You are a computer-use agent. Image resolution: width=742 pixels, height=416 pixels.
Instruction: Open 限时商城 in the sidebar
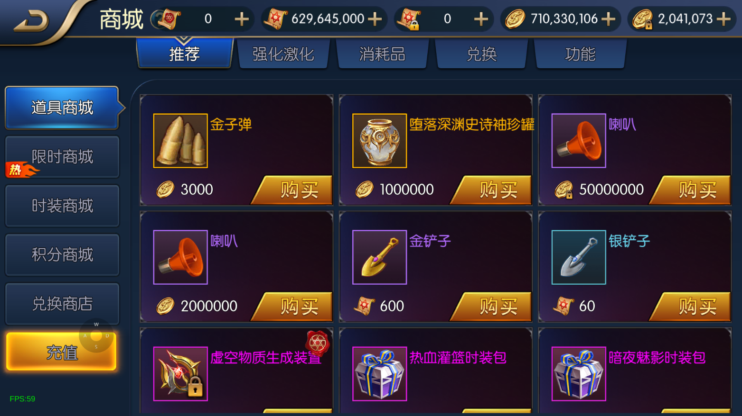tap(62, 157)
